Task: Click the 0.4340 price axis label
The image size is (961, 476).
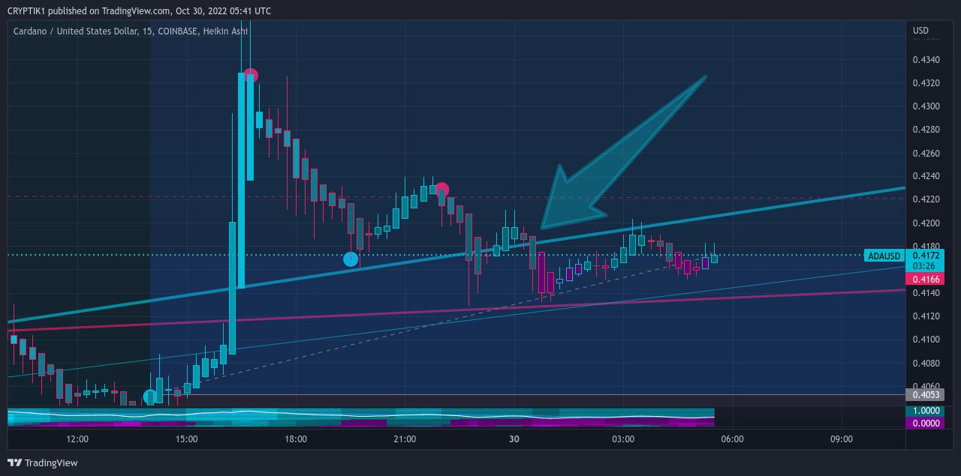Action: [x=925, y=59]
